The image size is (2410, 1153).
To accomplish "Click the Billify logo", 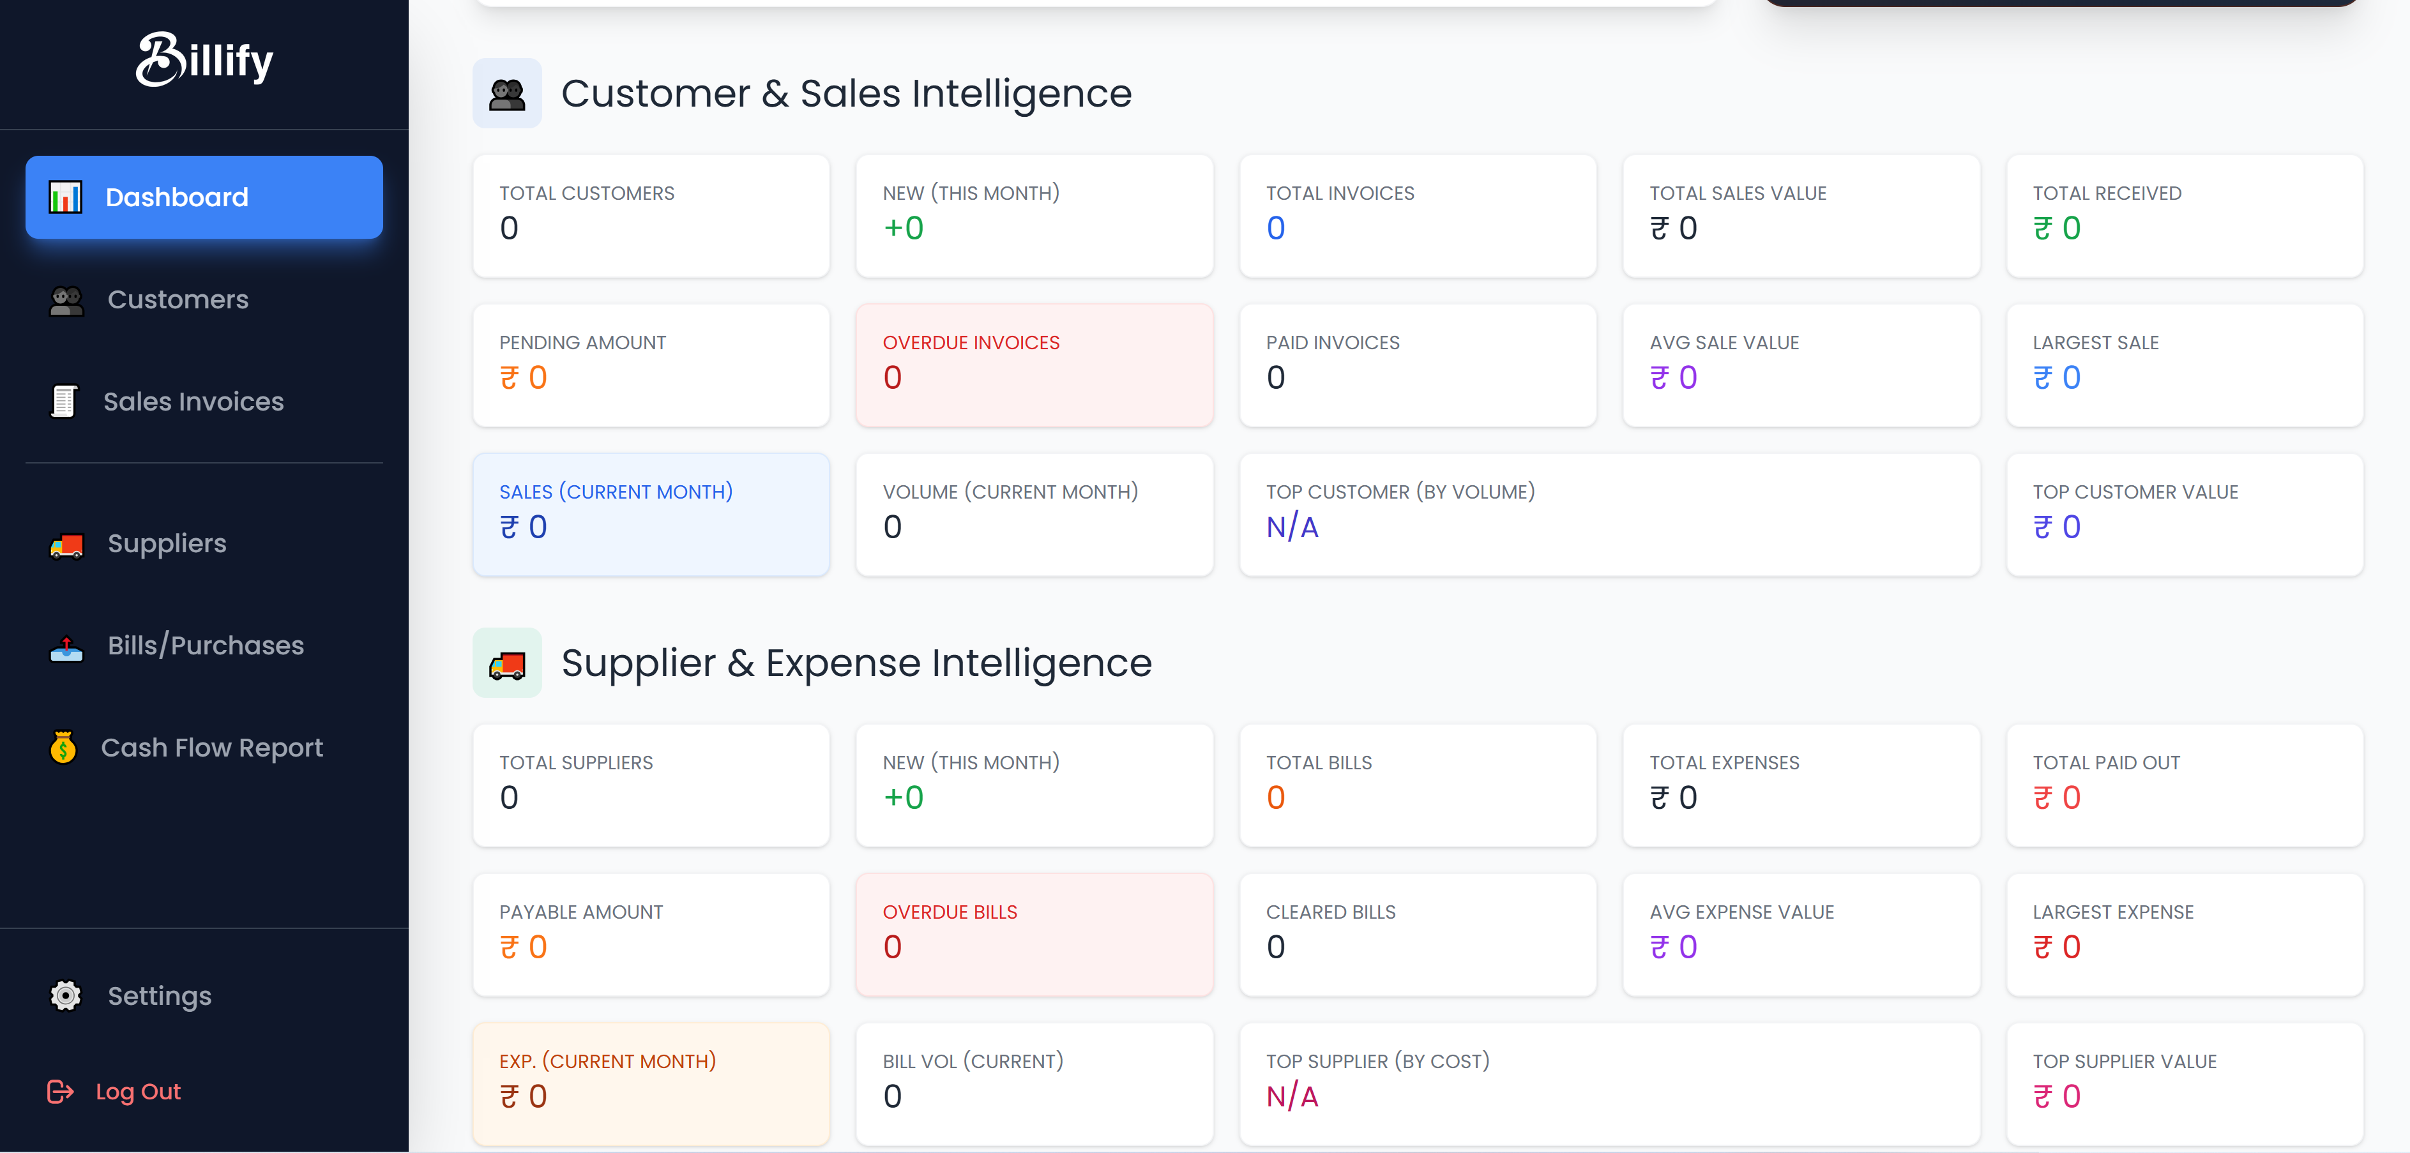I will [204, 60].
